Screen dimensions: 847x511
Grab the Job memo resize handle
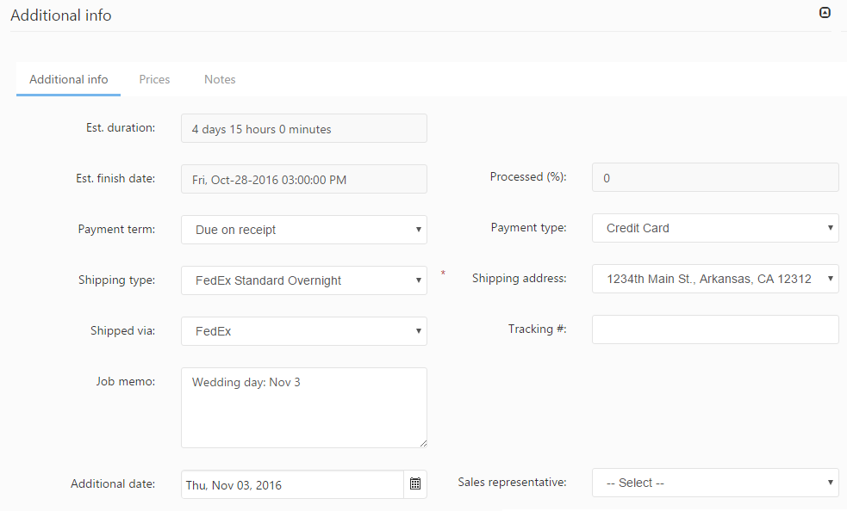[x=423, y=444]
